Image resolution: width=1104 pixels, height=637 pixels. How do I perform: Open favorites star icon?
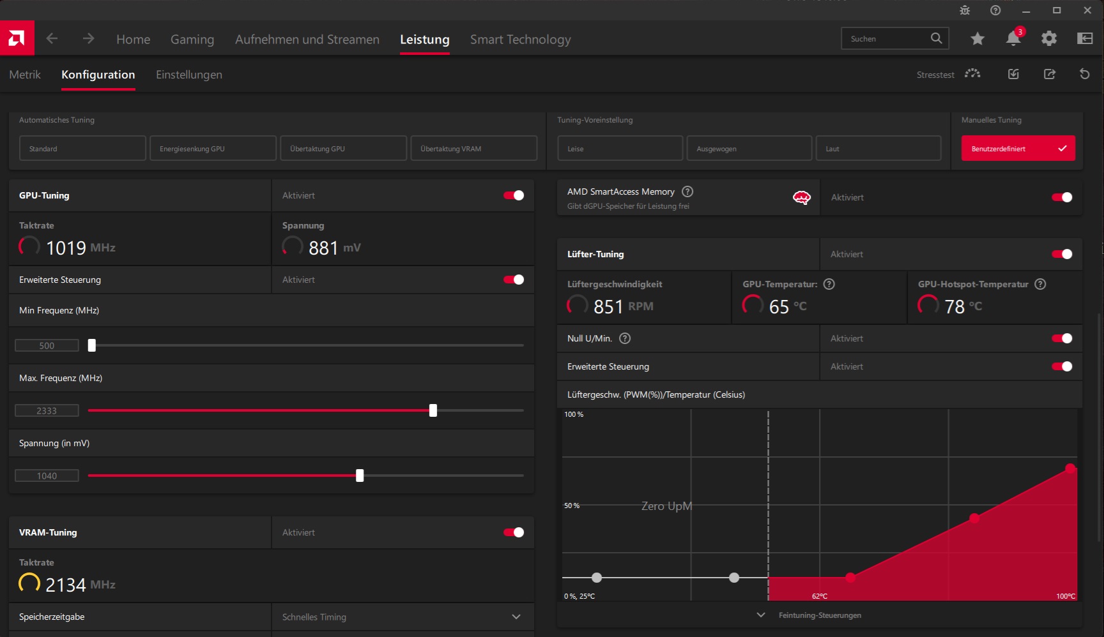tap(977, 39)
